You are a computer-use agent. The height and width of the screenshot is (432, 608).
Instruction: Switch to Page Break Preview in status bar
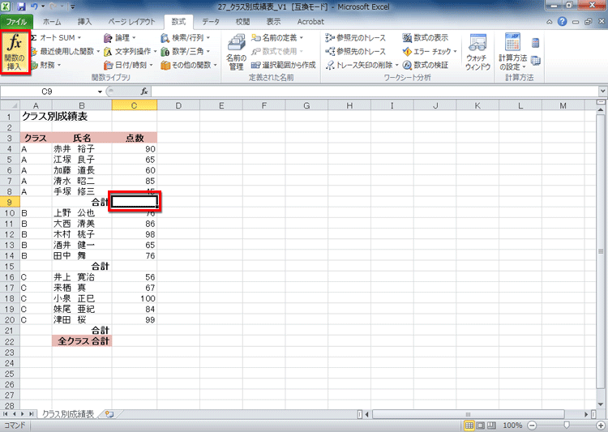tap(491, 426)
